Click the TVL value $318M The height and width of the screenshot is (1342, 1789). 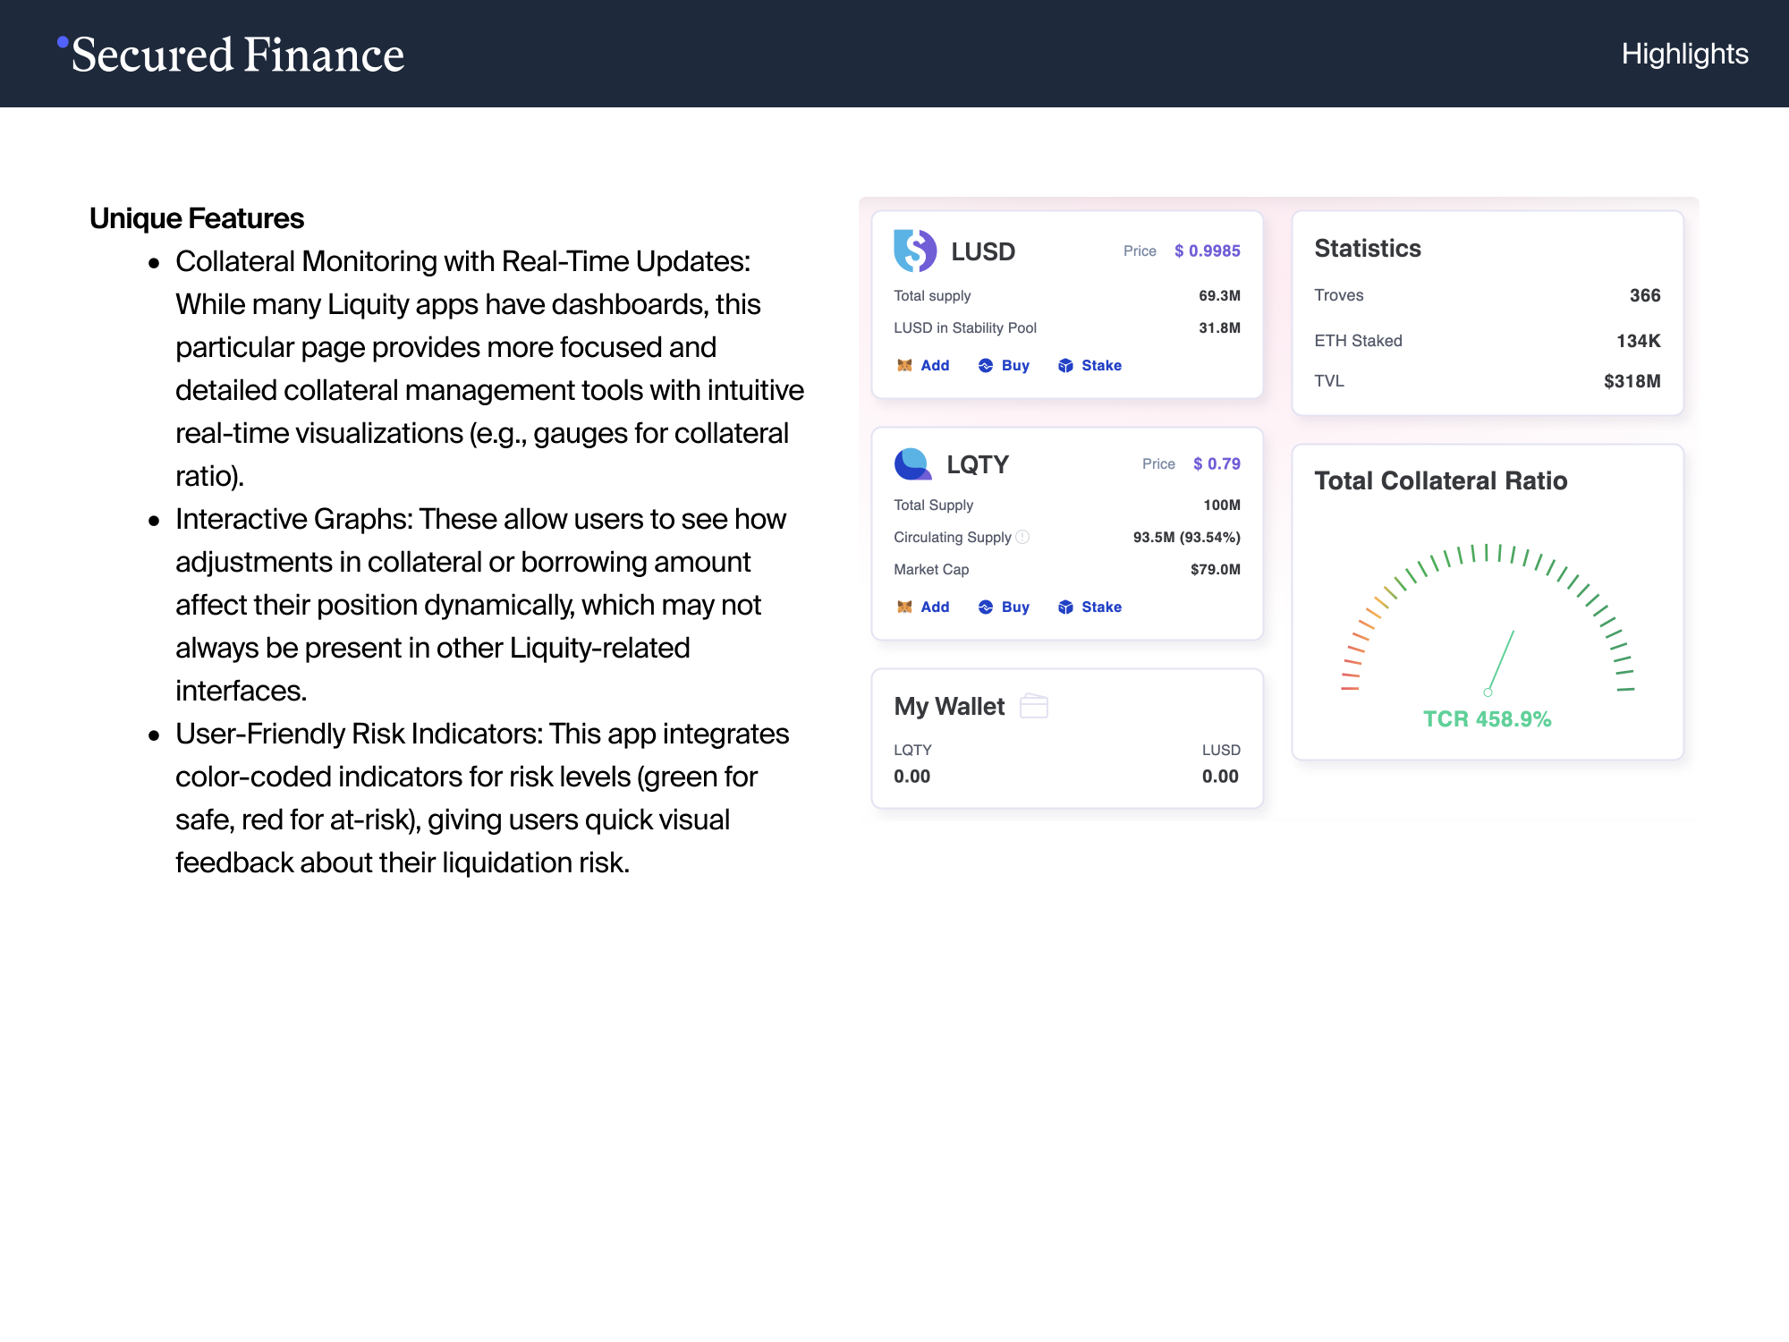(x=1632, y=381)
